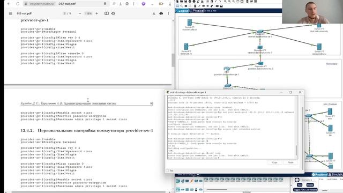
Task: Toggle PDF fit-to-page view
Action: click(x=107, y=13)
